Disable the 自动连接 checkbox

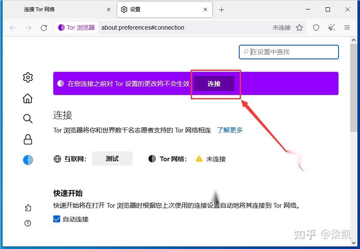click(x=56, y=219)
